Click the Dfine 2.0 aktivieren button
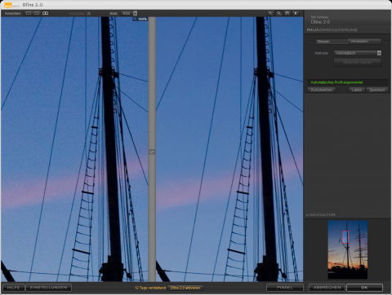The height and width of the screenshot is (295, 392). click(185, 288)
